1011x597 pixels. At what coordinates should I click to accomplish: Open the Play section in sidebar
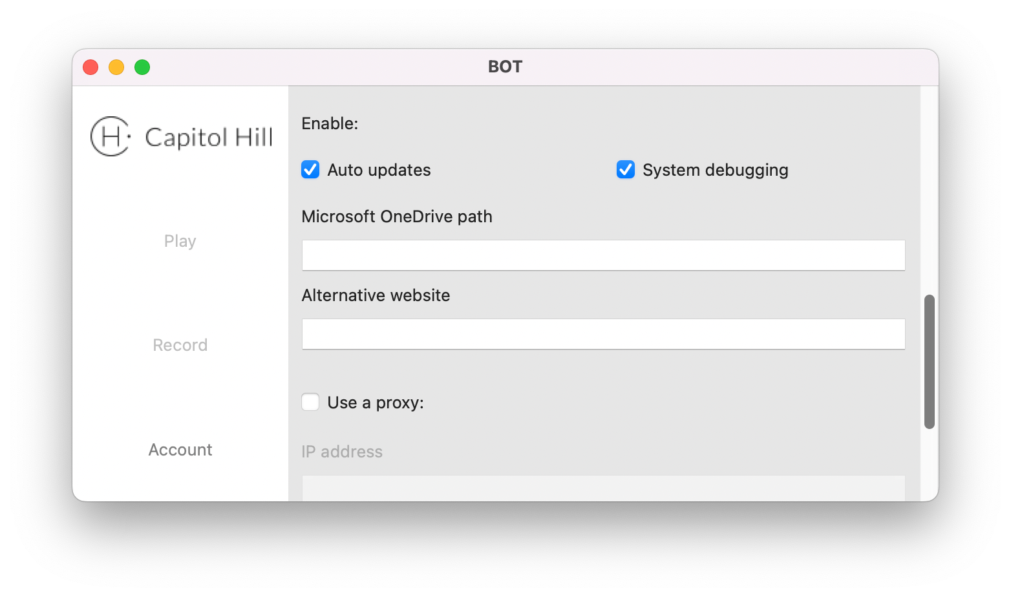[180, 241]
